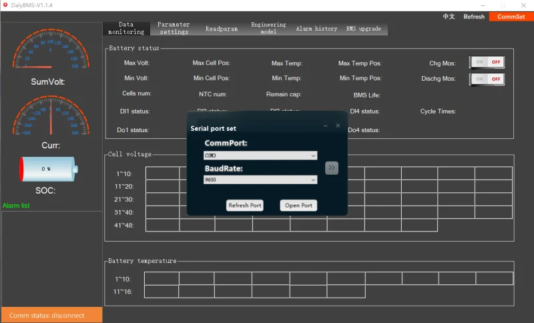Open the BMS upgrade tab
534x323 pixels.
364,29
